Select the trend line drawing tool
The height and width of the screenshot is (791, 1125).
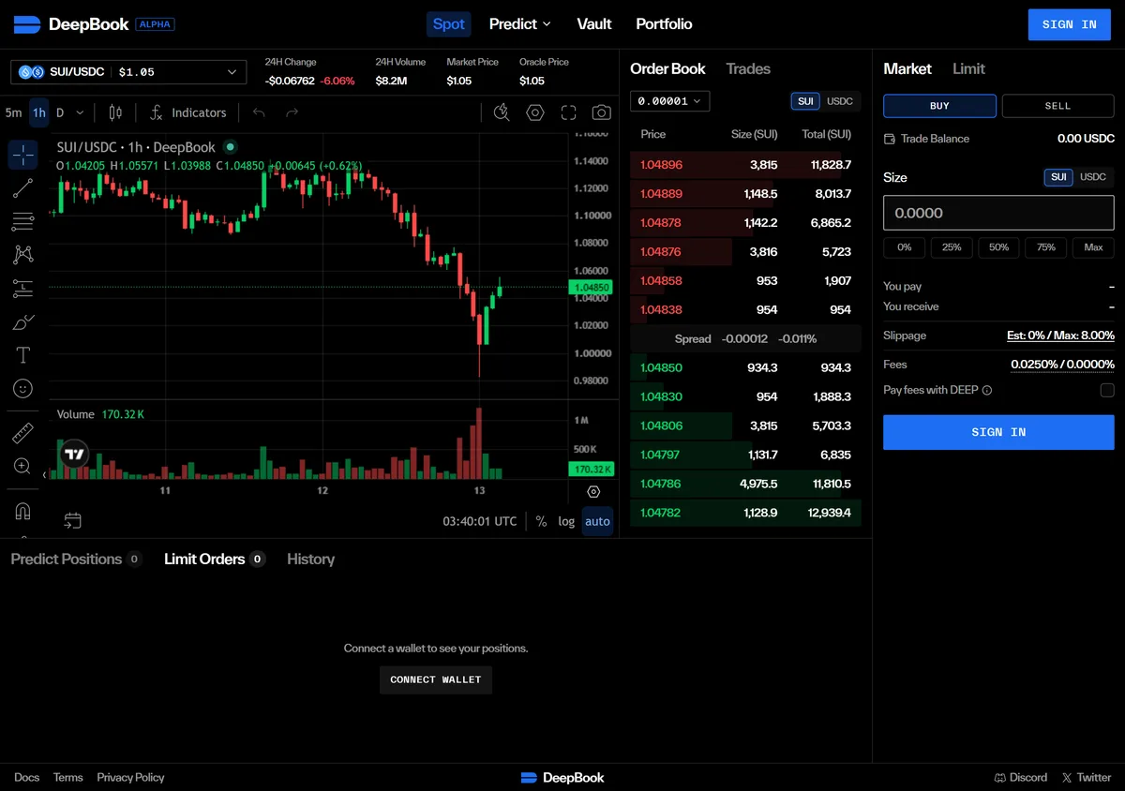pyautogui.click(x=22, y=188)
